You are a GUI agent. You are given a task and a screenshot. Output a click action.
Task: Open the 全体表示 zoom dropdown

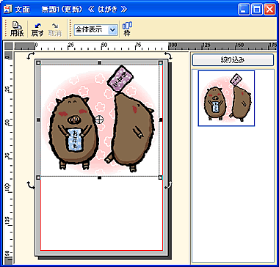[x=112, y=30]
